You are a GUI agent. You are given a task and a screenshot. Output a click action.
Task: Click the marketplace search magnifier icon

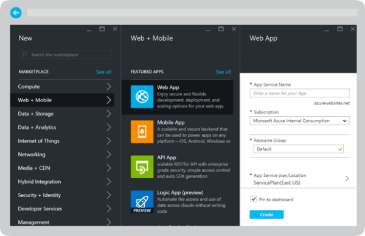[x=24, y=55]
